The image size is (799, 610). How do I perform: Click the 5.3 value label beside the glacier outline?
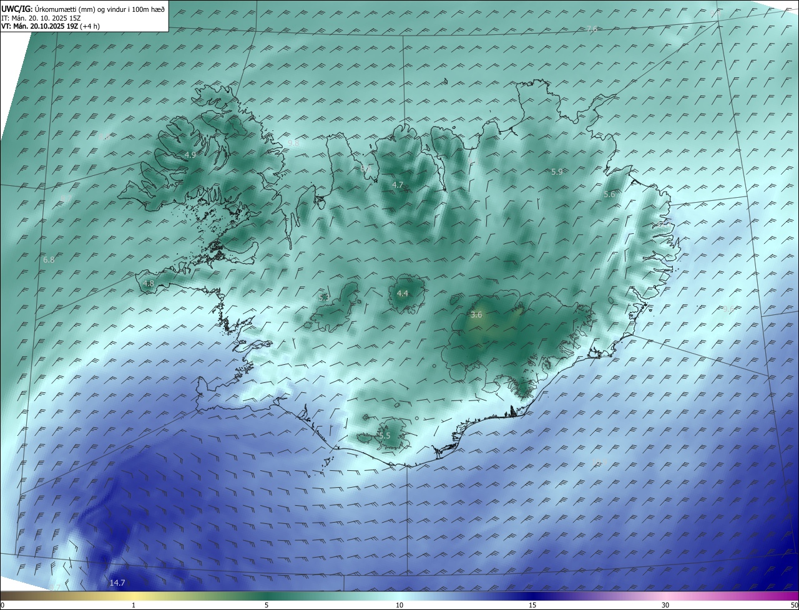(x=324, y=298)
